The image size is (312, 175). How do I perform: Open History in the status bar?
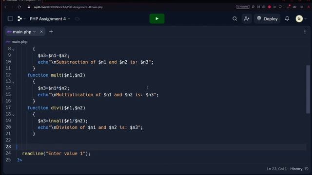pyautogui.click(x=299, y=169)
